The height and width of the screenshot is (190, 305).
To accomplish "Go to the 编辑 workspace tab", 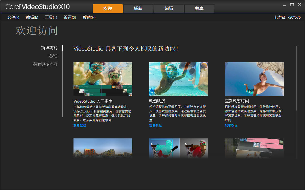I will 169,8.
